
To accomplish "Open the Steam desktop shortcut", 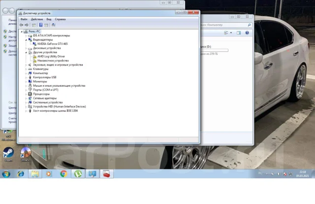I will [8, 155].
